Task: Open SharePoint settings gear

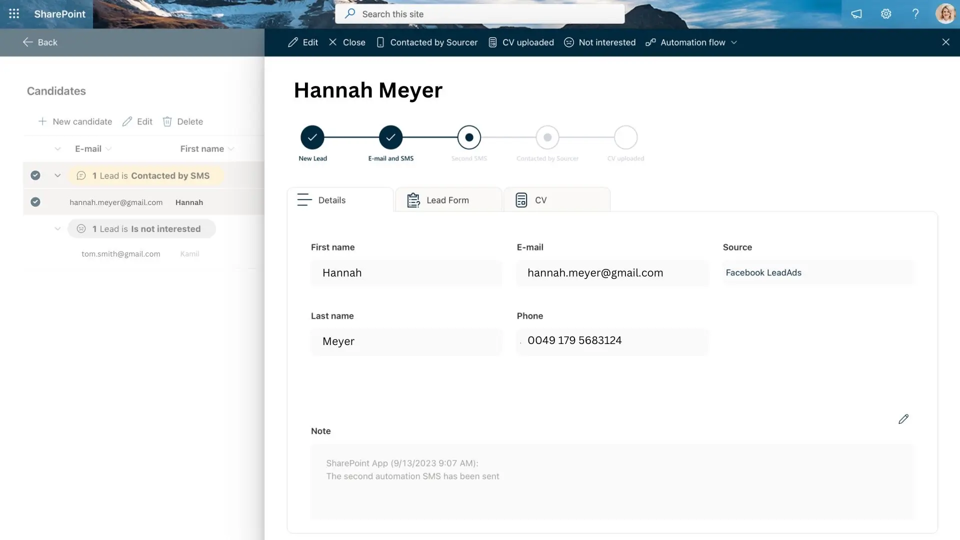Action: [885, 13]
